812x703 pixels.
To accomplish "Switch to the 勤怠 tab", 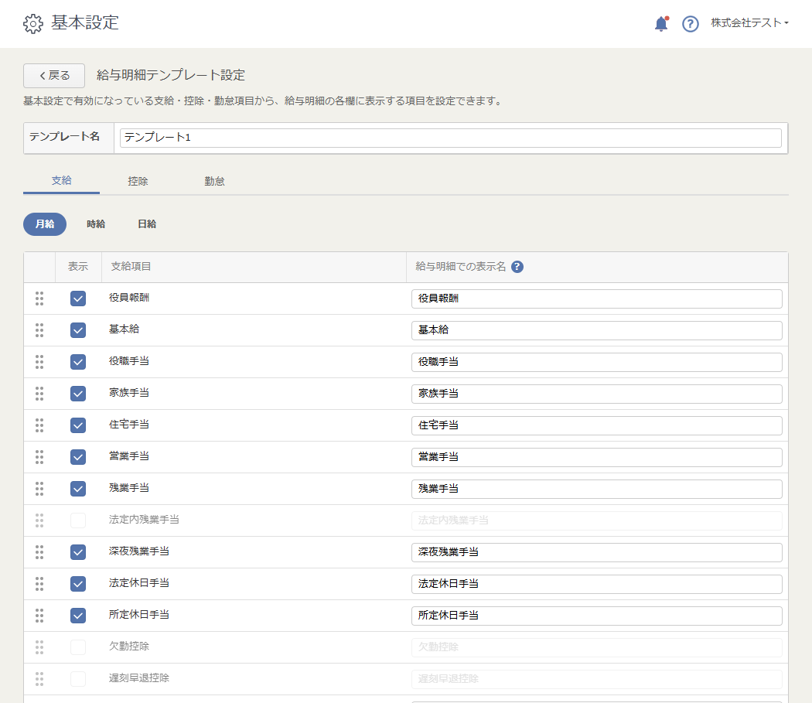I will point(214,181).
